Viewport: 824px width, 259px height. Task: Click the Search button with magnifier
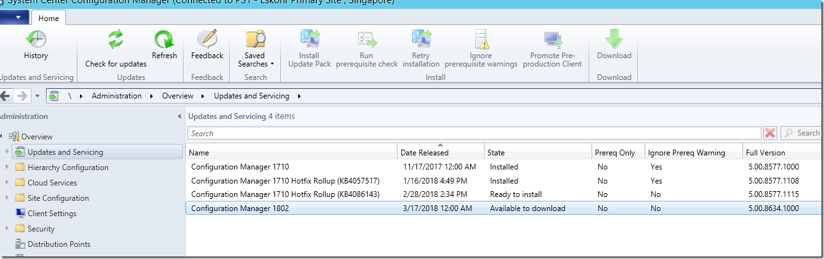click(x=801, y=133)
